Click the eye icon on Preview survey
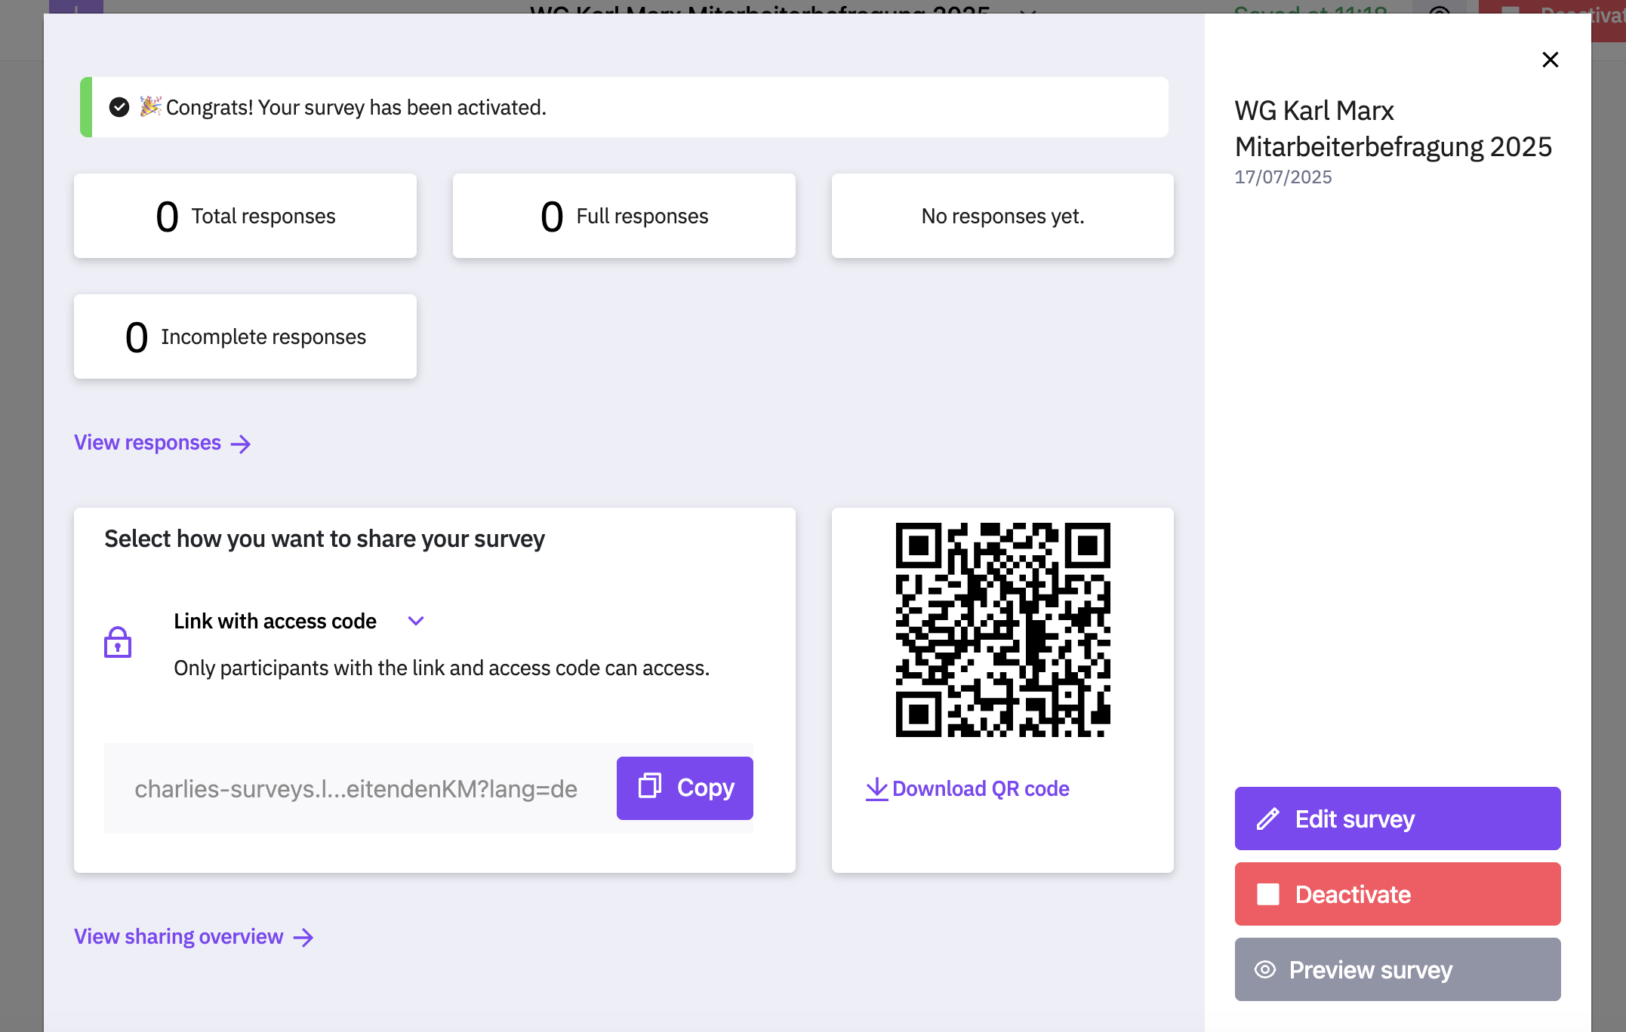The height and width of the screenshot is (1032, 1626). pos(1265,969)
